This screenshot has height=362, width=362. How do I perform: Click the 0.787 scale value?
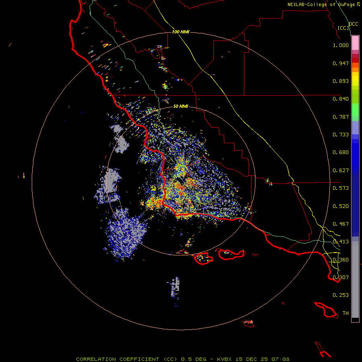pos(341,117)
